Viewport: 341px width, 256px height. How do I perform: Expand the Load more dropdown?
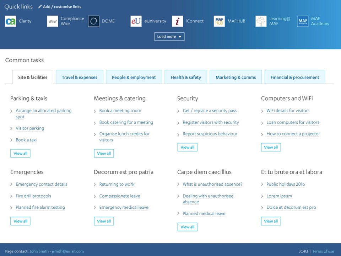point(169,37)
